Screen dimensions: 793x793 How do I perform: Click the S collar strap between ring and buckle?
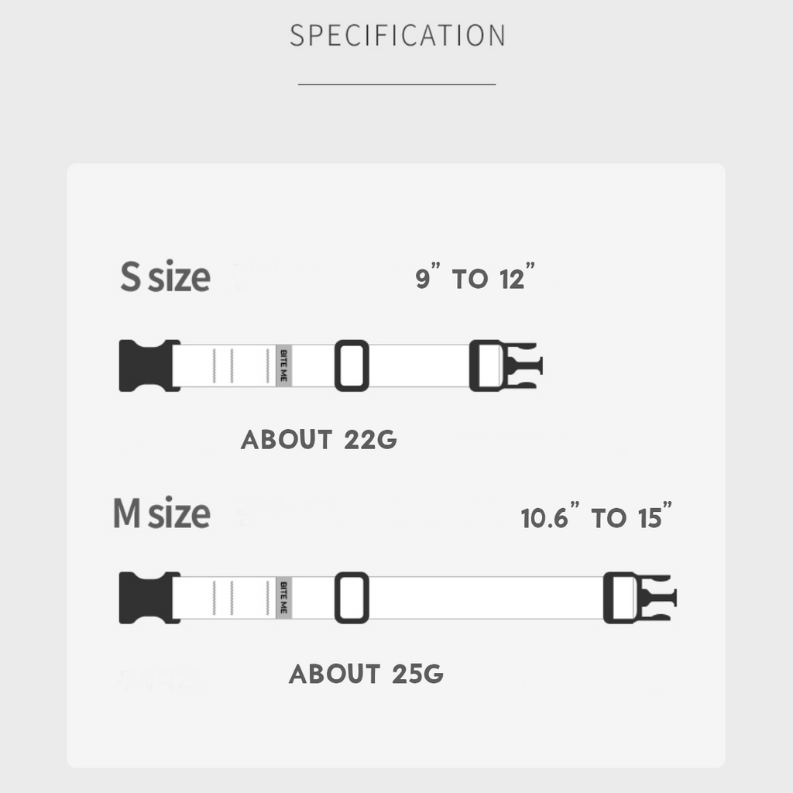[x=418, y=366]
